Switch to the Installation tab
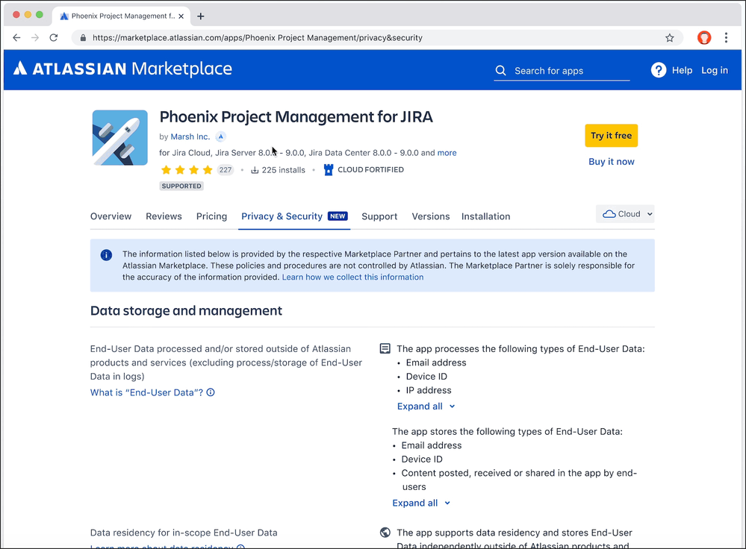 pyautogui.click(x=485, y=216)
